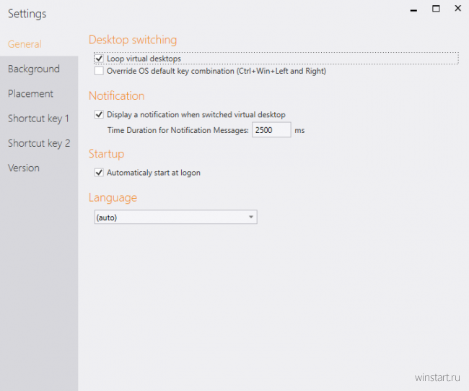
Task: Maximize the Settings window
Action: click(436, 9)
